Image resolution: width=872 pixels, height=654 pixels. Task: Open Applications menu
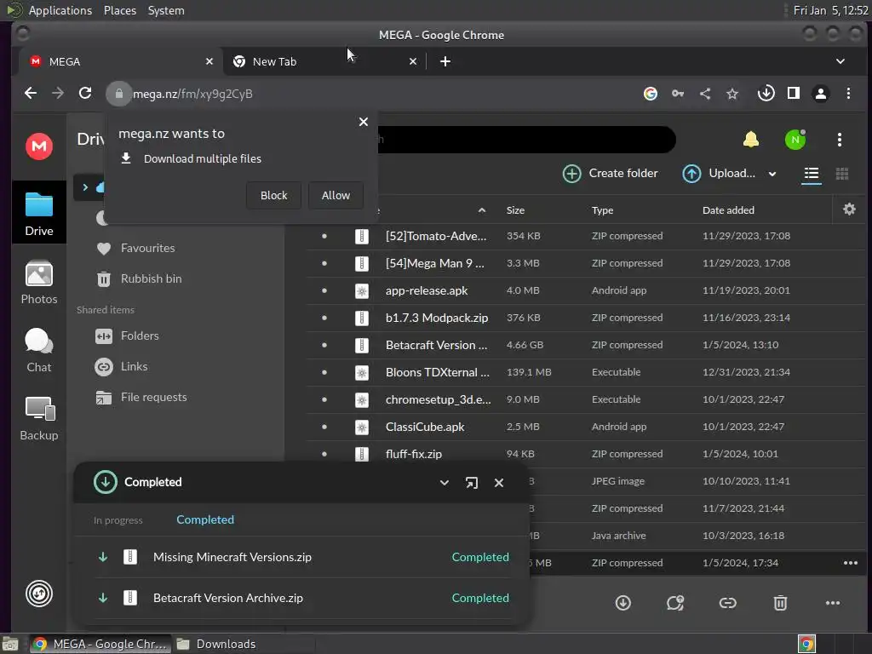60,10
